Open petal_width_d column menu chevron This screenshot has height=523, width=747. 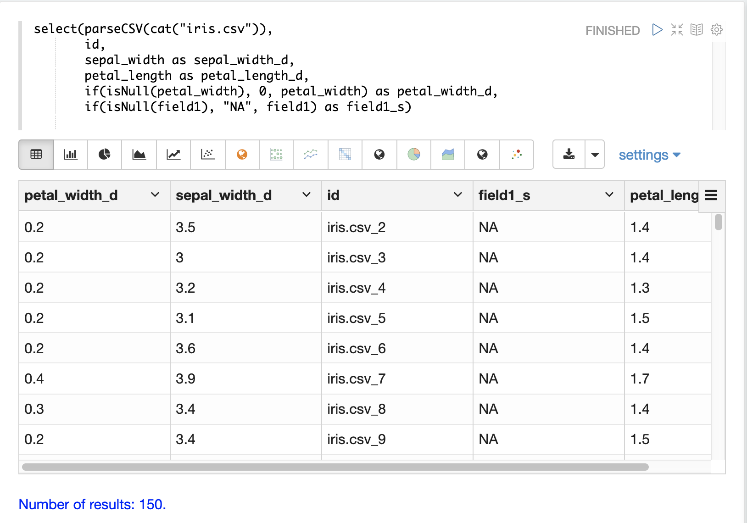155,195
